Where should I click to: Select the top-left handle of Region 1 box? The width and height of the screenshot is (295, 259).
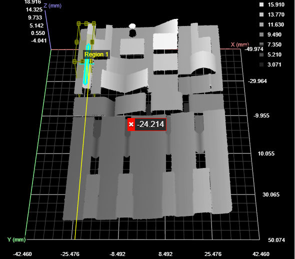pyautogui.click(x=78, y=23)
